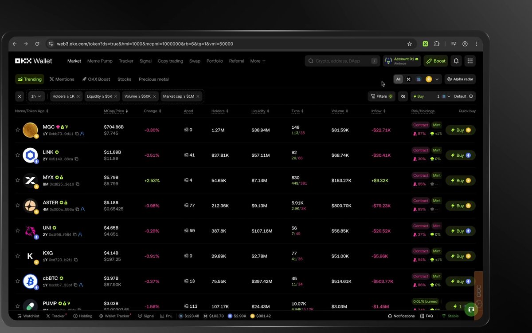This screenshot has height=333, width=532.
Task: Switch to the Precious metal tab
Action: 153,79
